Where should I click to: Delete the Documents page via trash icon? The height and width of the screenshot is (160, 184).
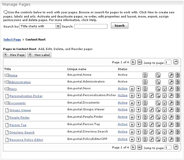pos(178,103)
